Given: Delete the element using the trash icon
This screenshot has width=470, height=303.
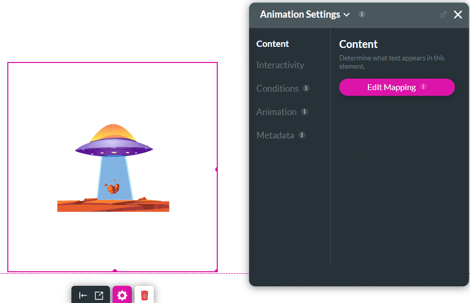Looking at the screenshot, I should pyautogui.click(x=144, y=295).
